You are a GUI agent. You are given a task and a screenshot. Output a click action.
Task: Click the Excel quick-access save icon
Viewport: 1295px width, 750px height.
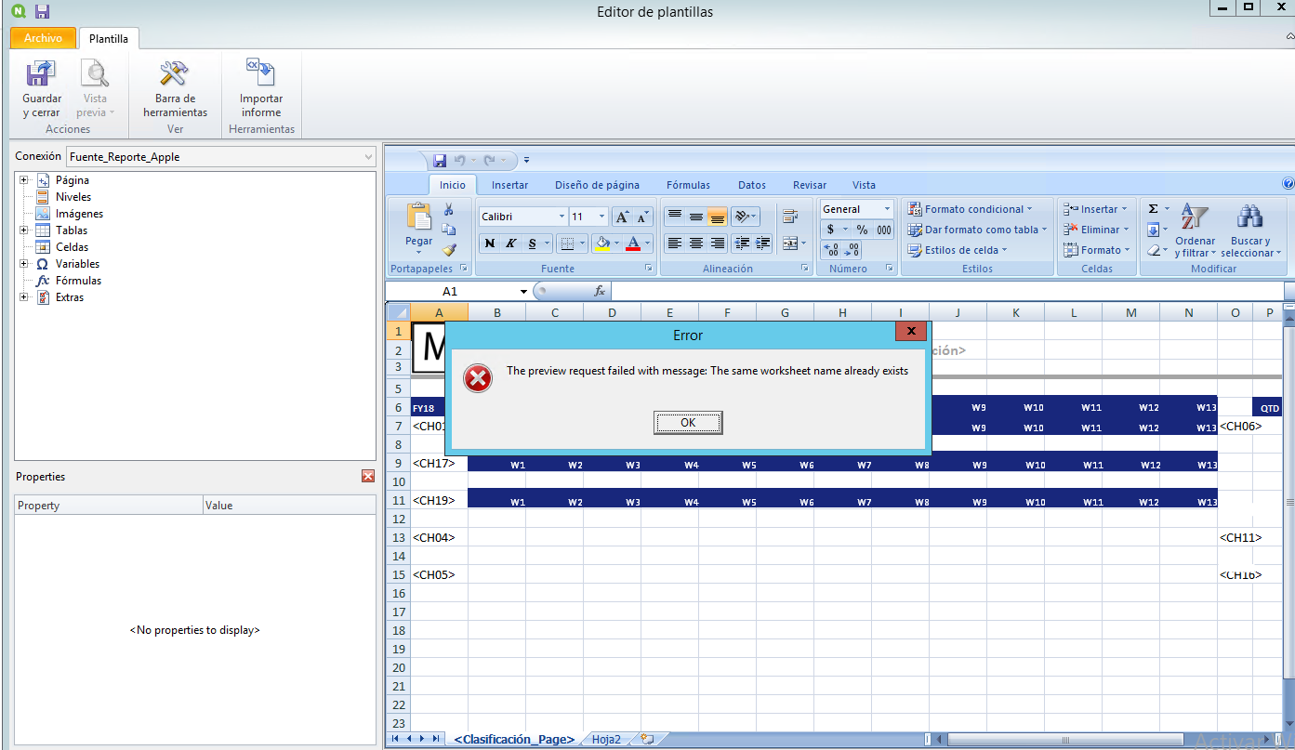[440, 161]
